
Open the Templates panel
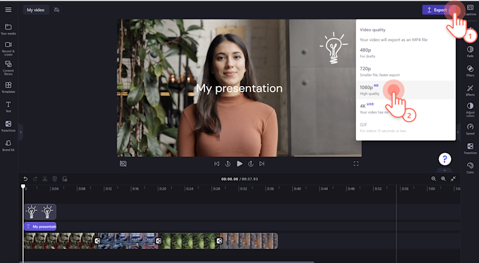click(8, 87)
